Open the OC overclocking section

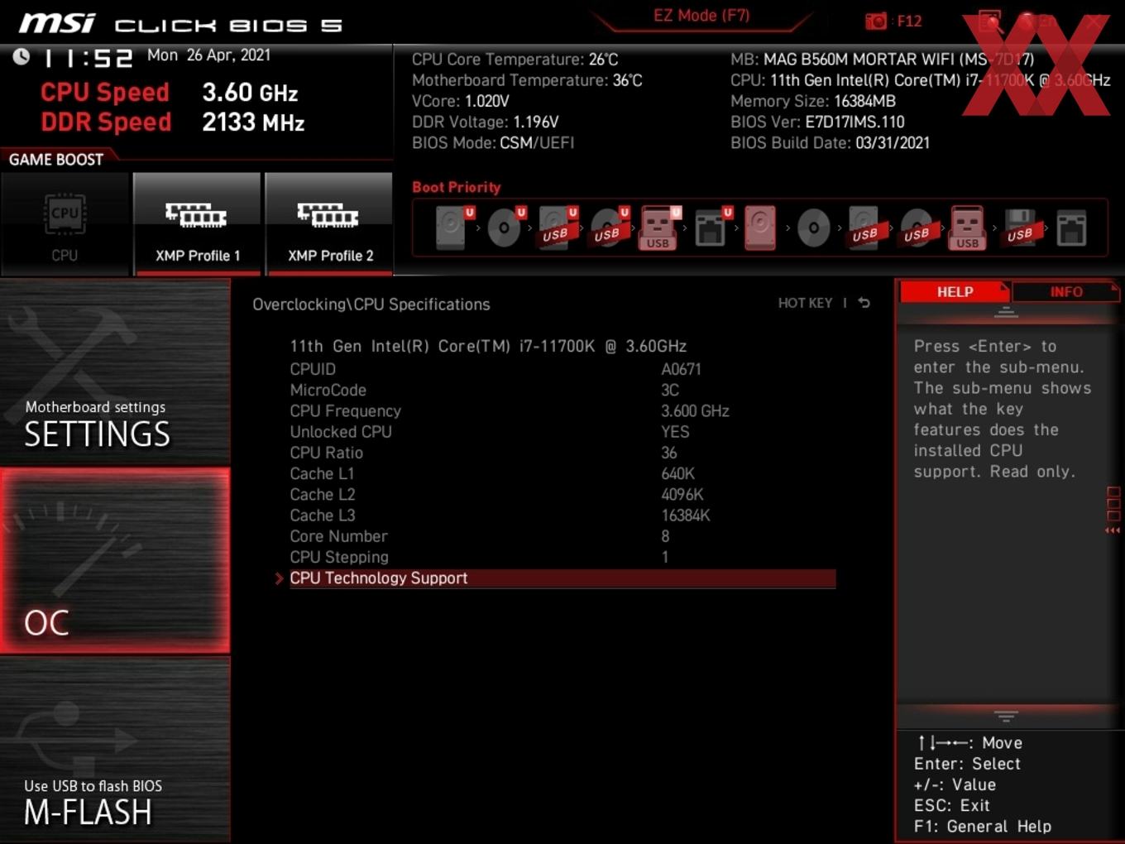click(x=115, y=561)
